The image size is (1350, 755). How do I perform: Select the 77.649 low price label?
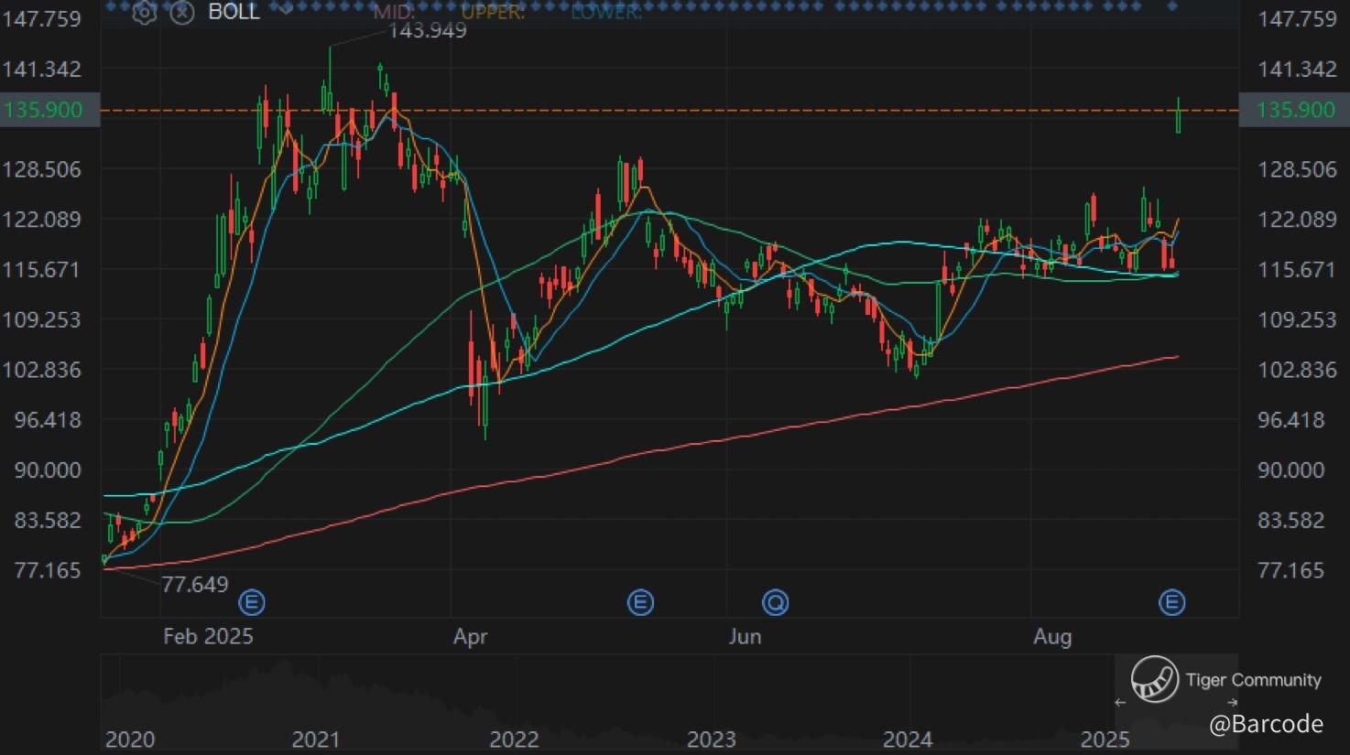[194, 584]
